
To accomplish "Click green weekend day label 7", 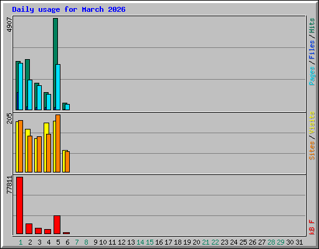I will (x=77, y=242).
